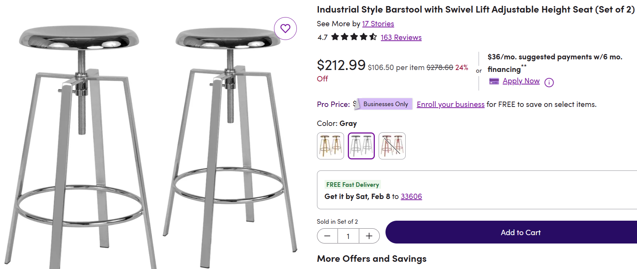Click the Businesses Only price tag
The height and width of the screenshot is (269, 637).
tap(385, 104)
